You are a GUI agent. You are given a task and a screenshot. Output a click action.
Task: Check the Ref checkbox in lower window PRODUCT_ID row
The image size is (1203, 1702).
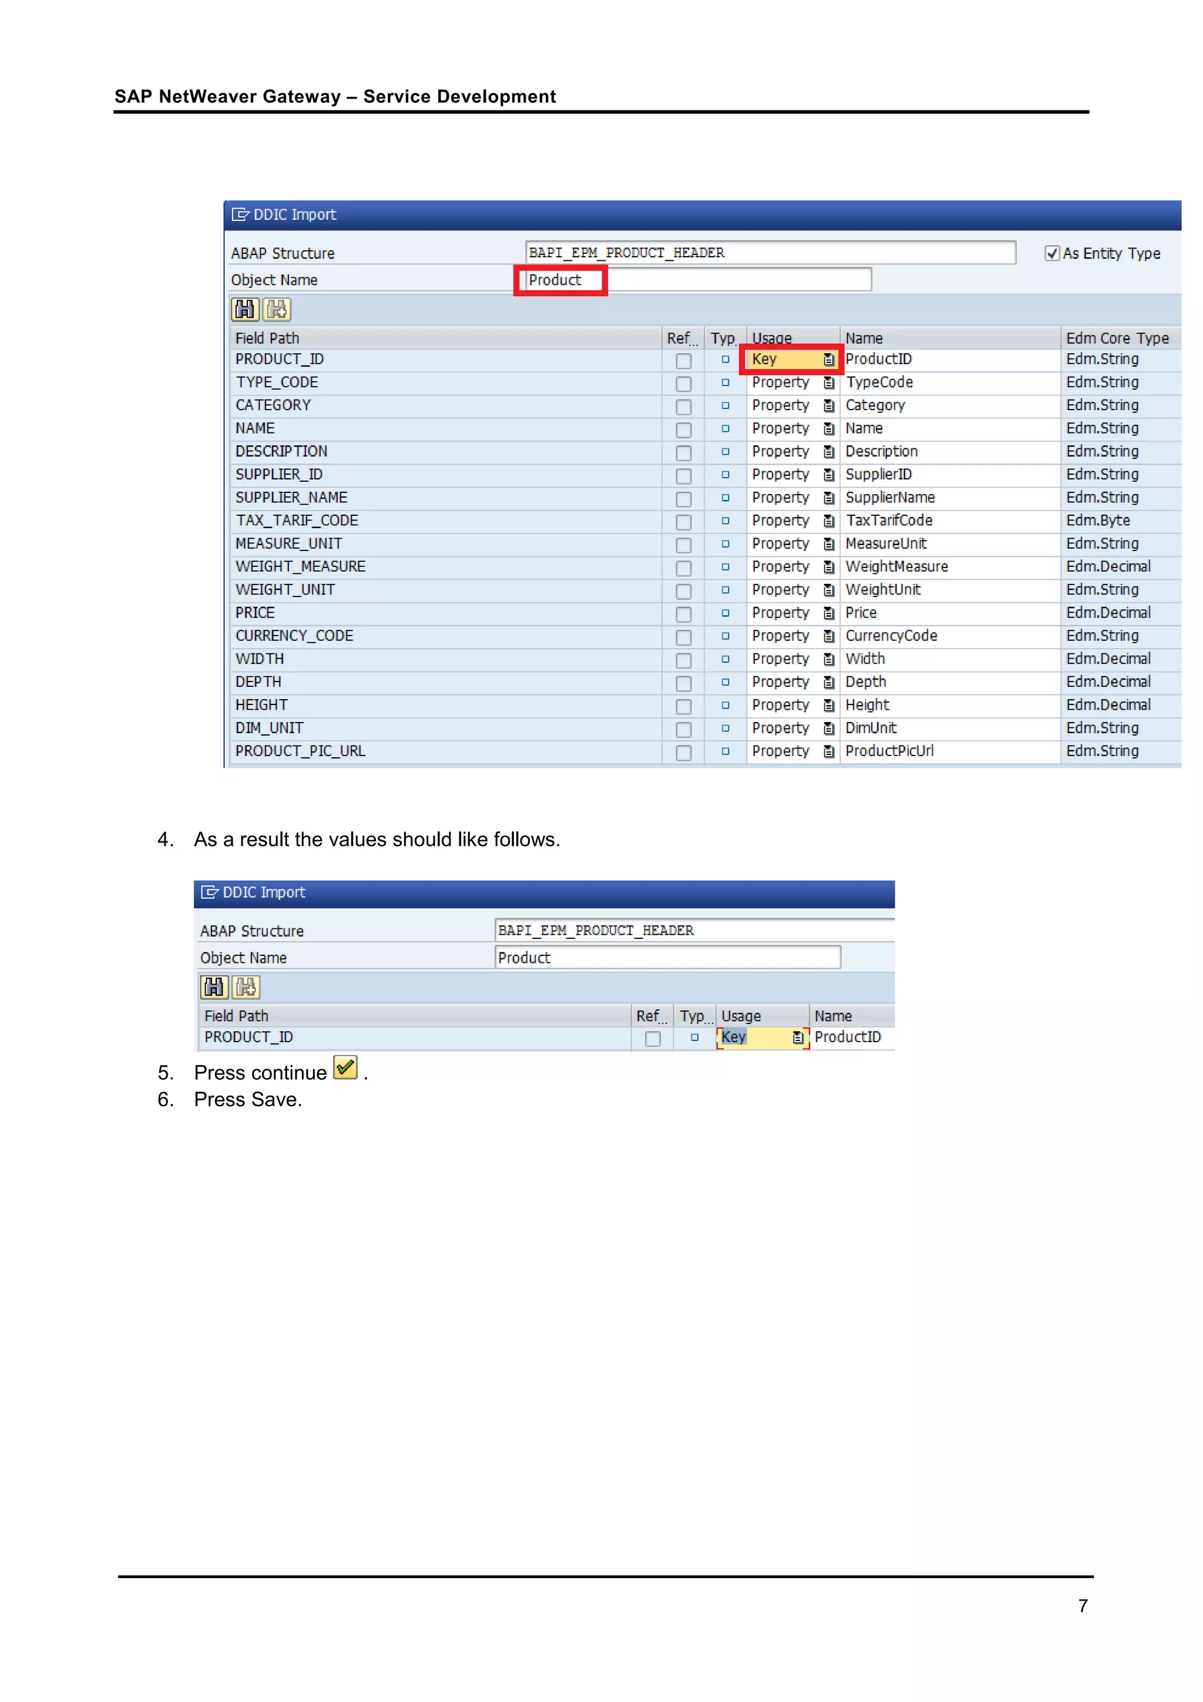tap(653, 1039)
